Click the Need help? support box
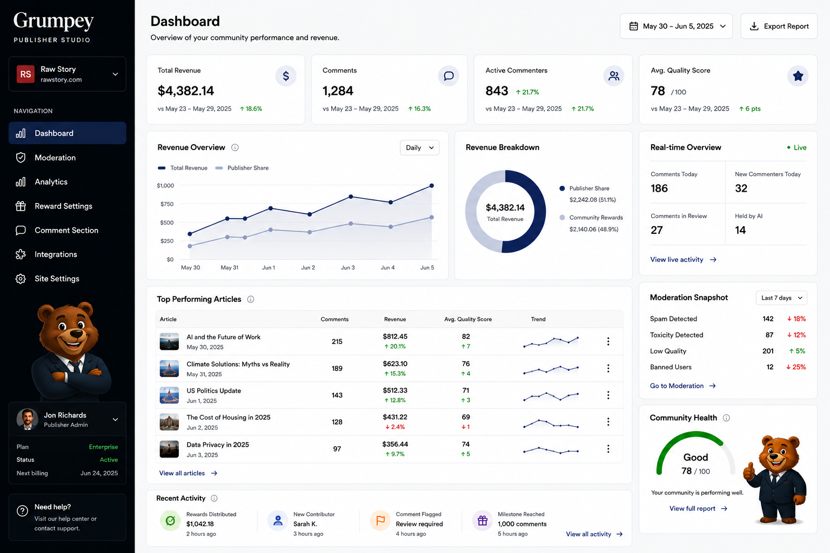 coord(68,517)
